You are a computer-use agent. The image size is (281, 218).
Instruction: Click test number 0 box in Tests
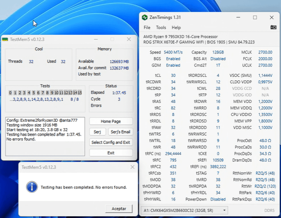pos(10,93)
